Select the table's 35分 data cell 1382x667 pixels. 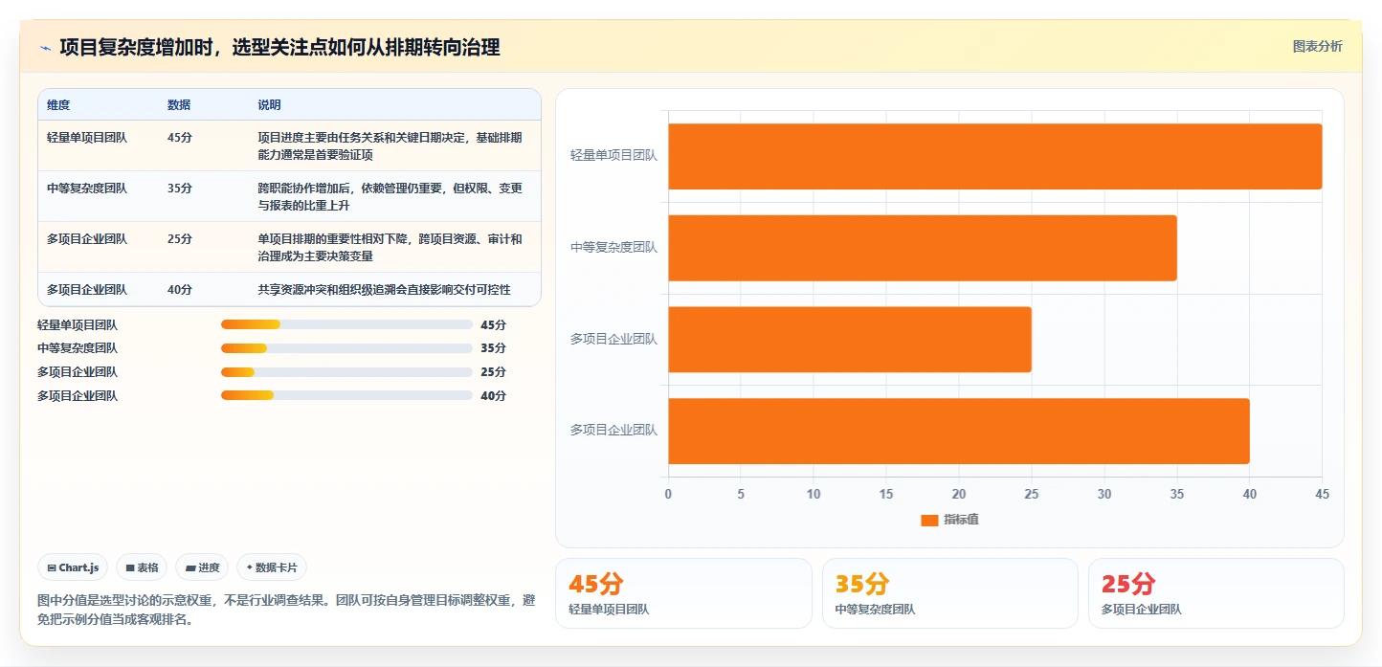point(180,189)
